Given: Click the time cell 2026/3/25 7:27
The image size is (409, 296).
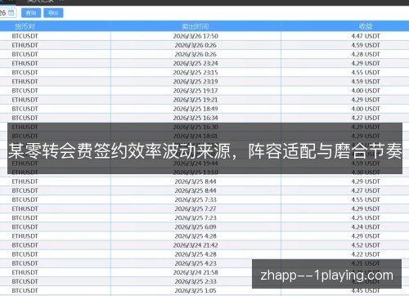Looking at the screenshot, I should pos(196,209).
